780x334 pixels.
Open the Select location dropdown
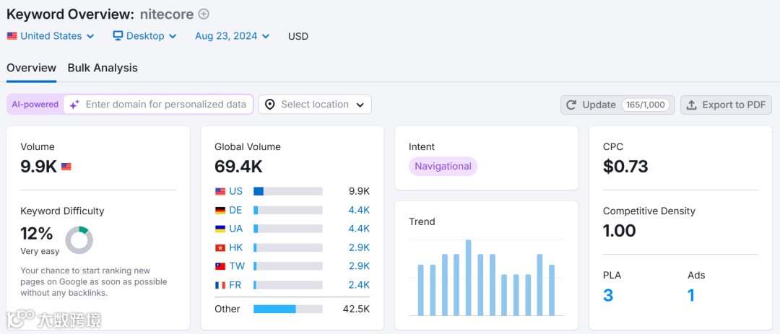pos(315,105)
